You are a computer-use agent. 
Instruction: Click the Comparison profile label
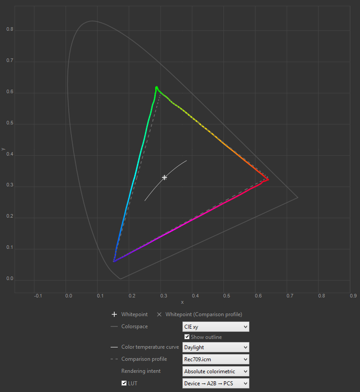[x=144, y=359]
